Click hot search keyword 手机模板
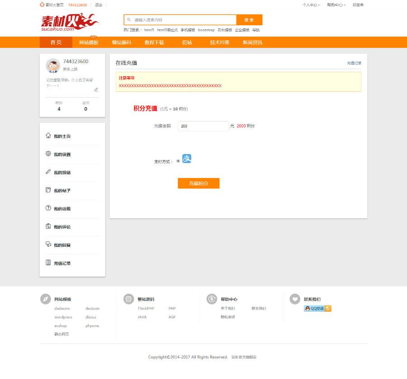 tap(188, 30)
